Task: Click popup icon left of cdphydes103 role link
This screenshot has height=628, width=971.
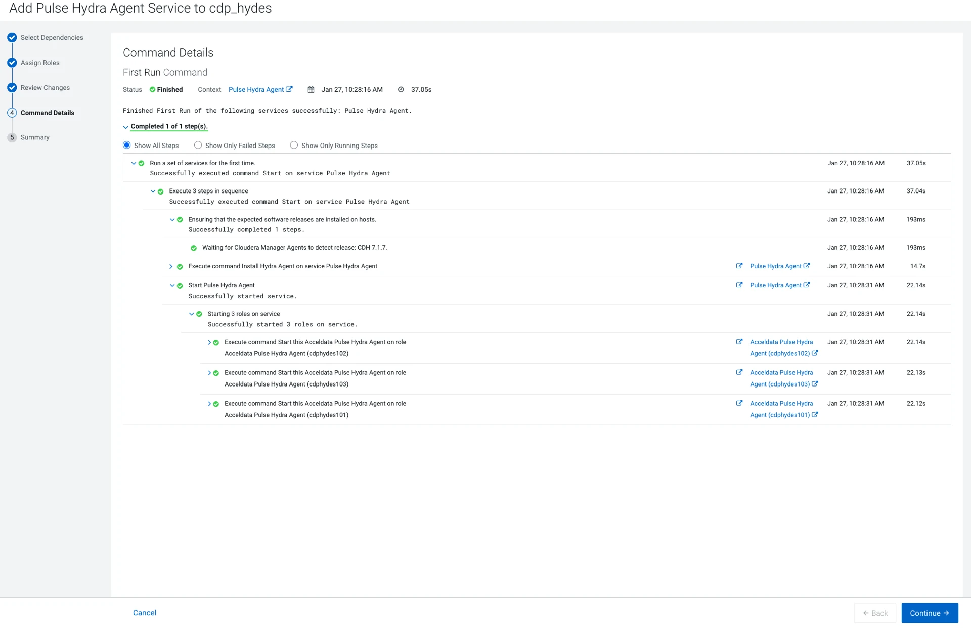Action: point(739,372)
